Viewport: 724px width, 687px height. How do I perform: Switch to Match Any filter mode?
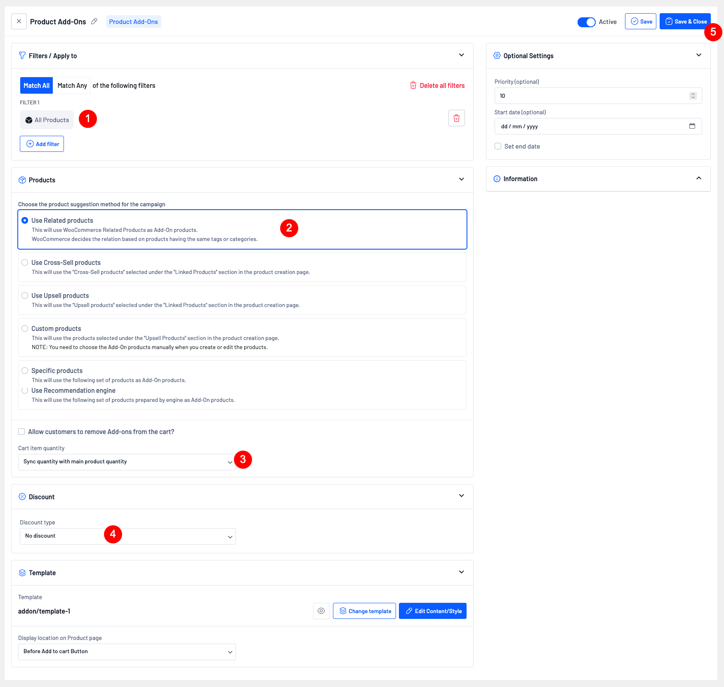coord(72,85)
